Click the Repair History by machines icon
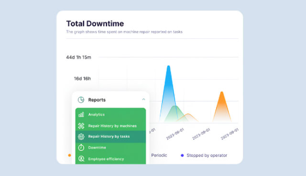This screenshot has width=306, height=176. point(81,126)
